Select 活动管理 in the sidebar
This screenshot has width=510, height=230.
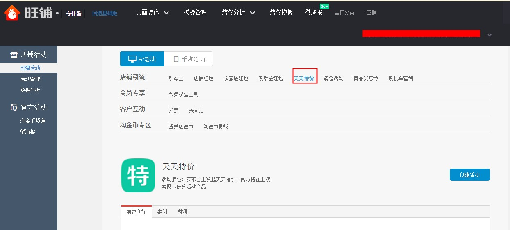point(30,79)
